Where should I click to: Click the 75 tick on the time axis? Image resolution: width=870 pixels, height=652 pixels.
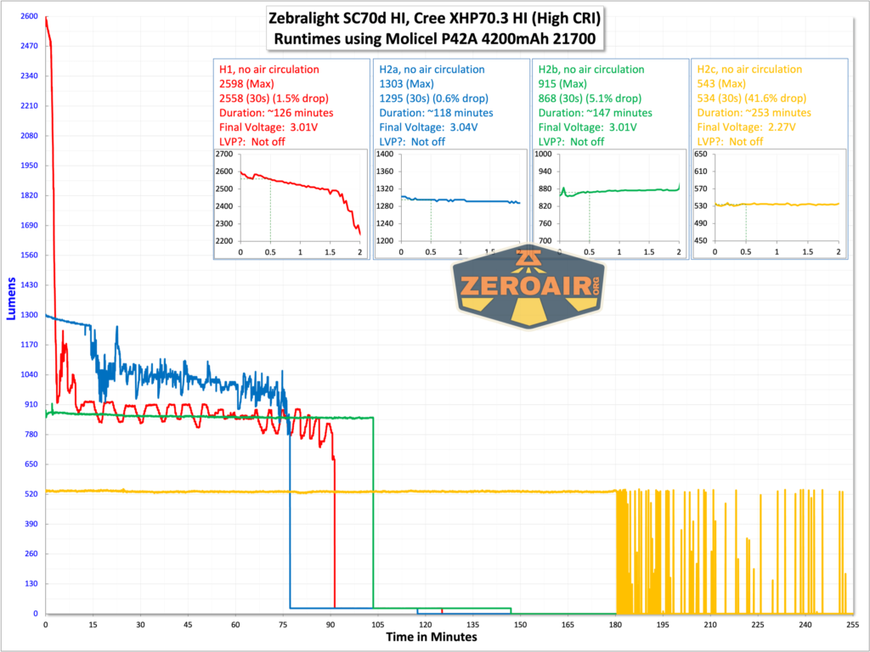point(283,625)
